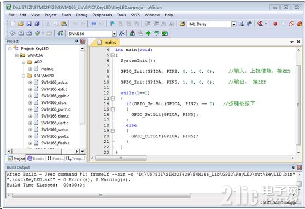
Task: Pin the Build Output panel
Action: [x=294, y=167]
